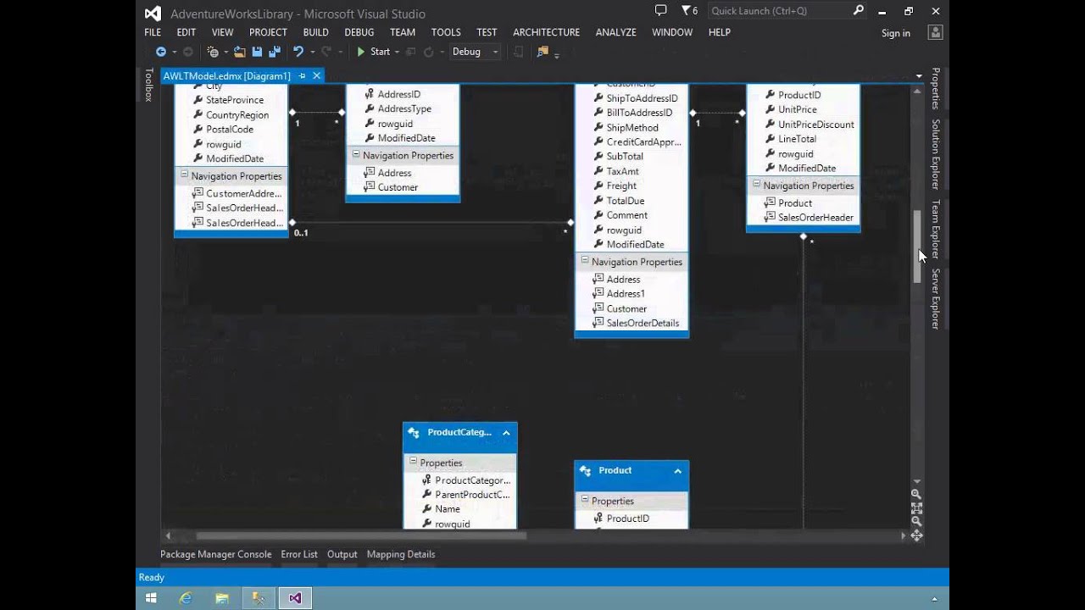This screenshot has height=610, width=1085.
Task: Click the Visual Studio logo icon
Action: (x=153, y=13)
